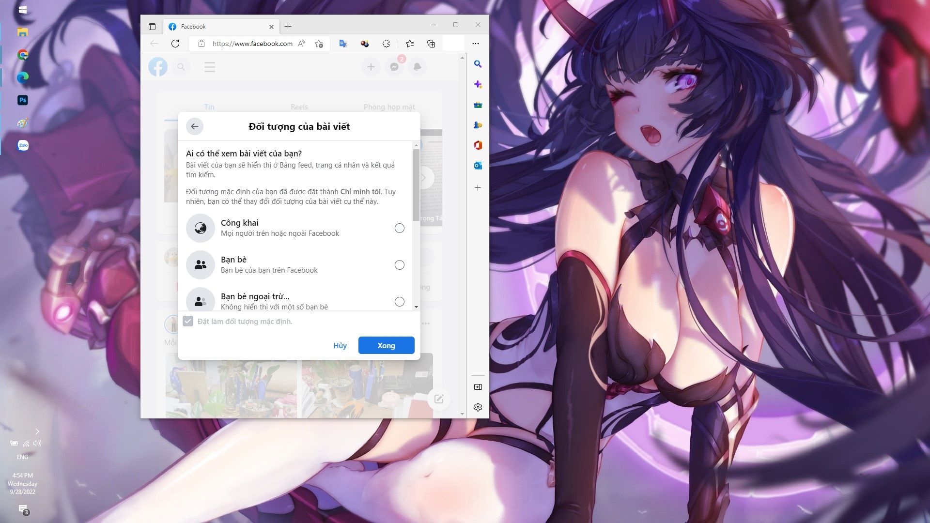This screenshot has width=930, height=523.
Task: Open the volume control
Action: click(x=37, y=443)
